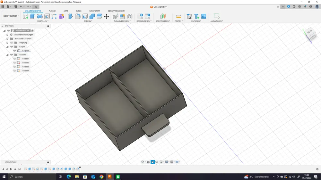Screen dimensions: 321x180
Task: Play the design timeline
Action: tap(11, 169)
